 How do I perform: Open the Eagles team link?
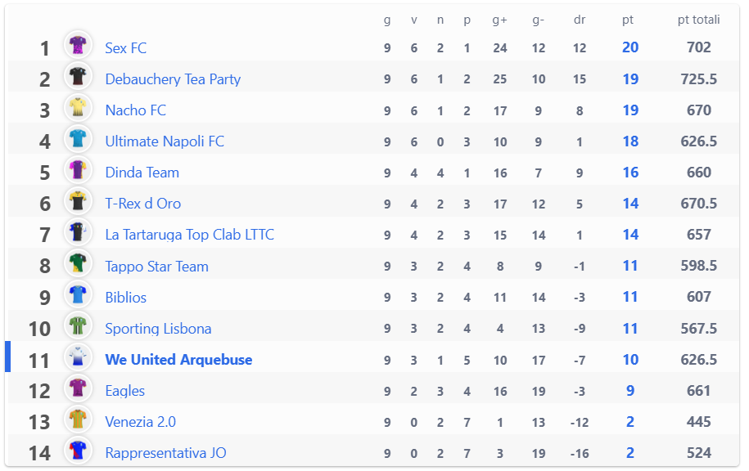(x=124, y=391)
